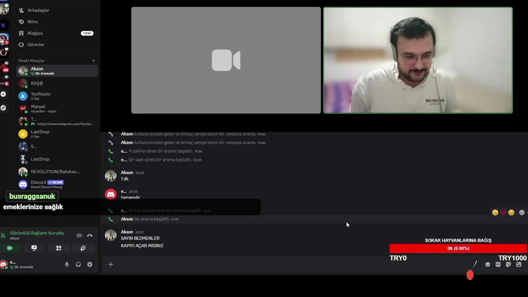Open the LastDrop 2 Üye group
Screen dimensions: 528x297
(57, 134)
